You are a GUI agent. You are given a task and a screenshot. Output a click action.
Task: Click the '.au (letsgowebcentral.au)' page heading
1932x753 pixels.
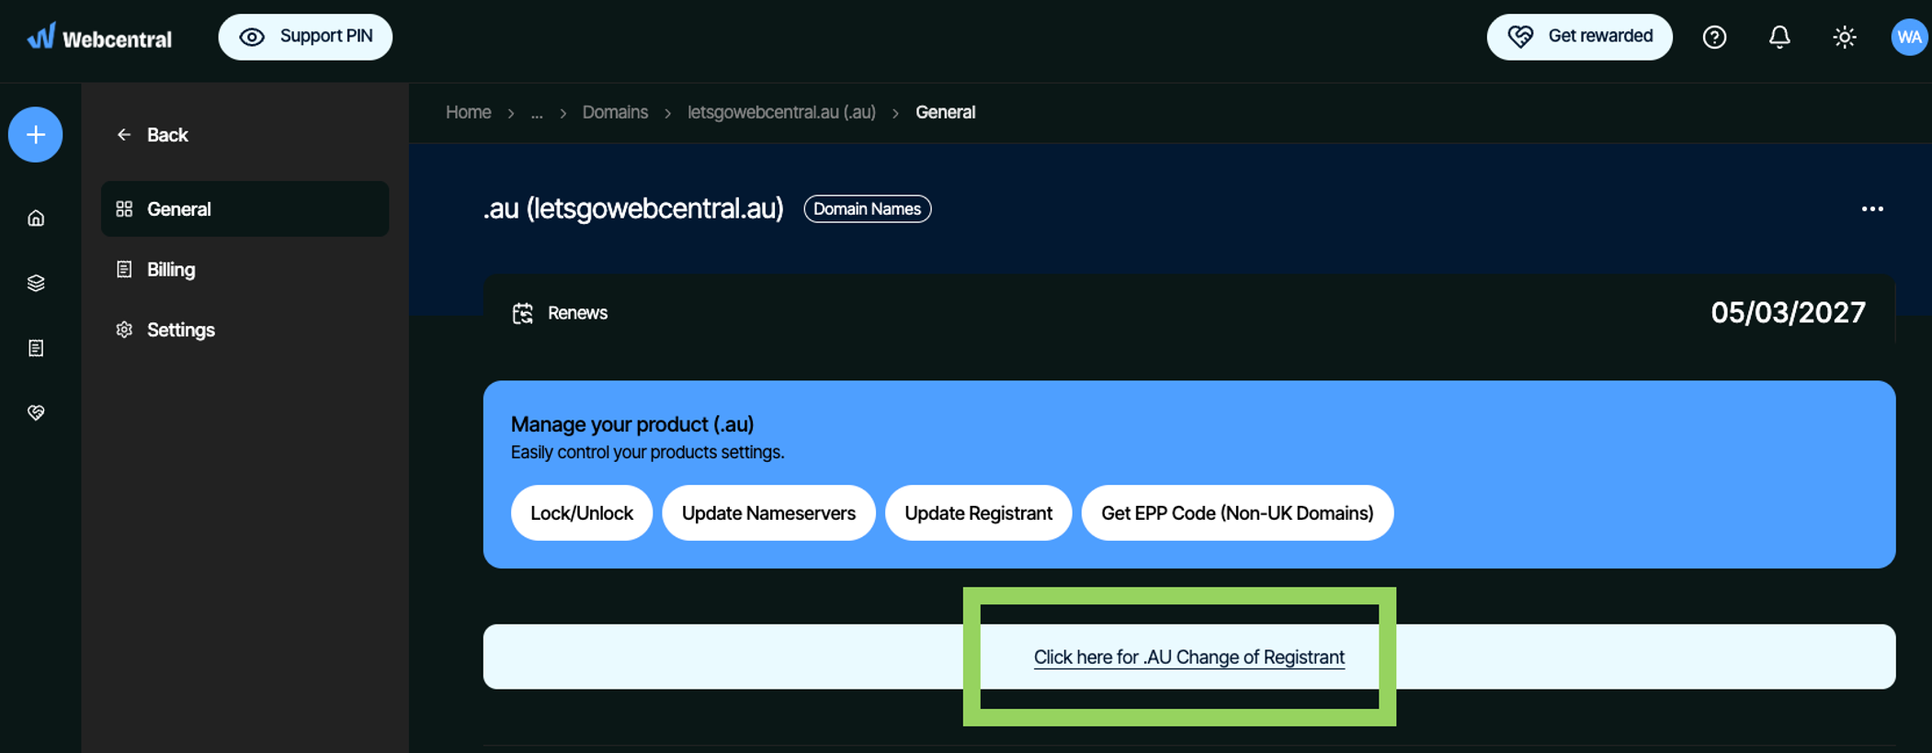pos(633,208)
